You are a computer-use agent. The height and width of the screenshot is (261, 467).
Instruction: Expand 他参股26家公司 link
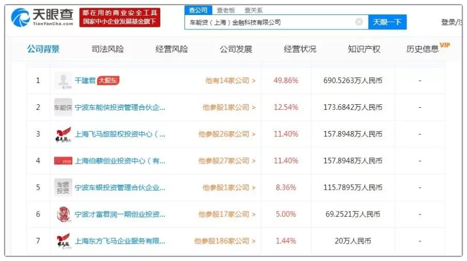tap(227, 134)
